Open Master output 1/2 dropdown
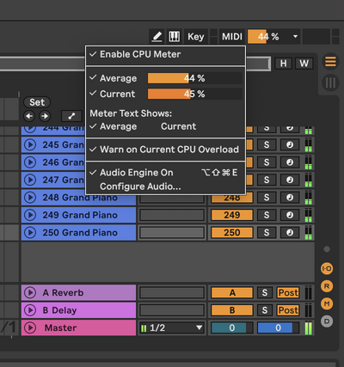 click(x=172, y=327)
